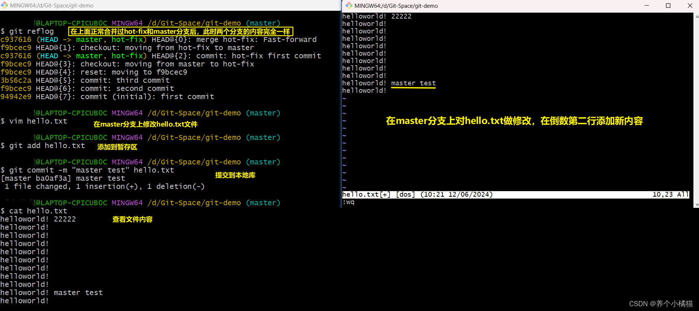699x311 pixels.
Task: Click the '$ cat hello.txt' command
Action: [x=34, y=211]
